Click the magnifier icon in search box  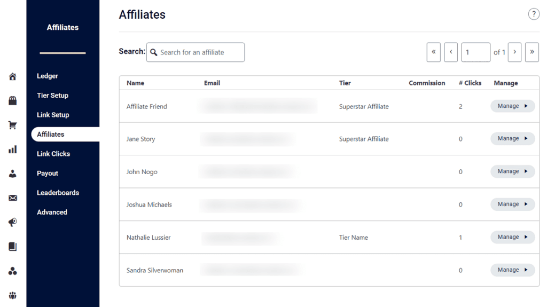tap(153, 52)
